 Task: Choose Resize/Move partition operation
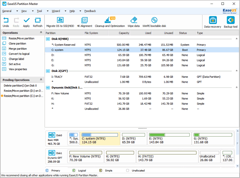(22, 38)
